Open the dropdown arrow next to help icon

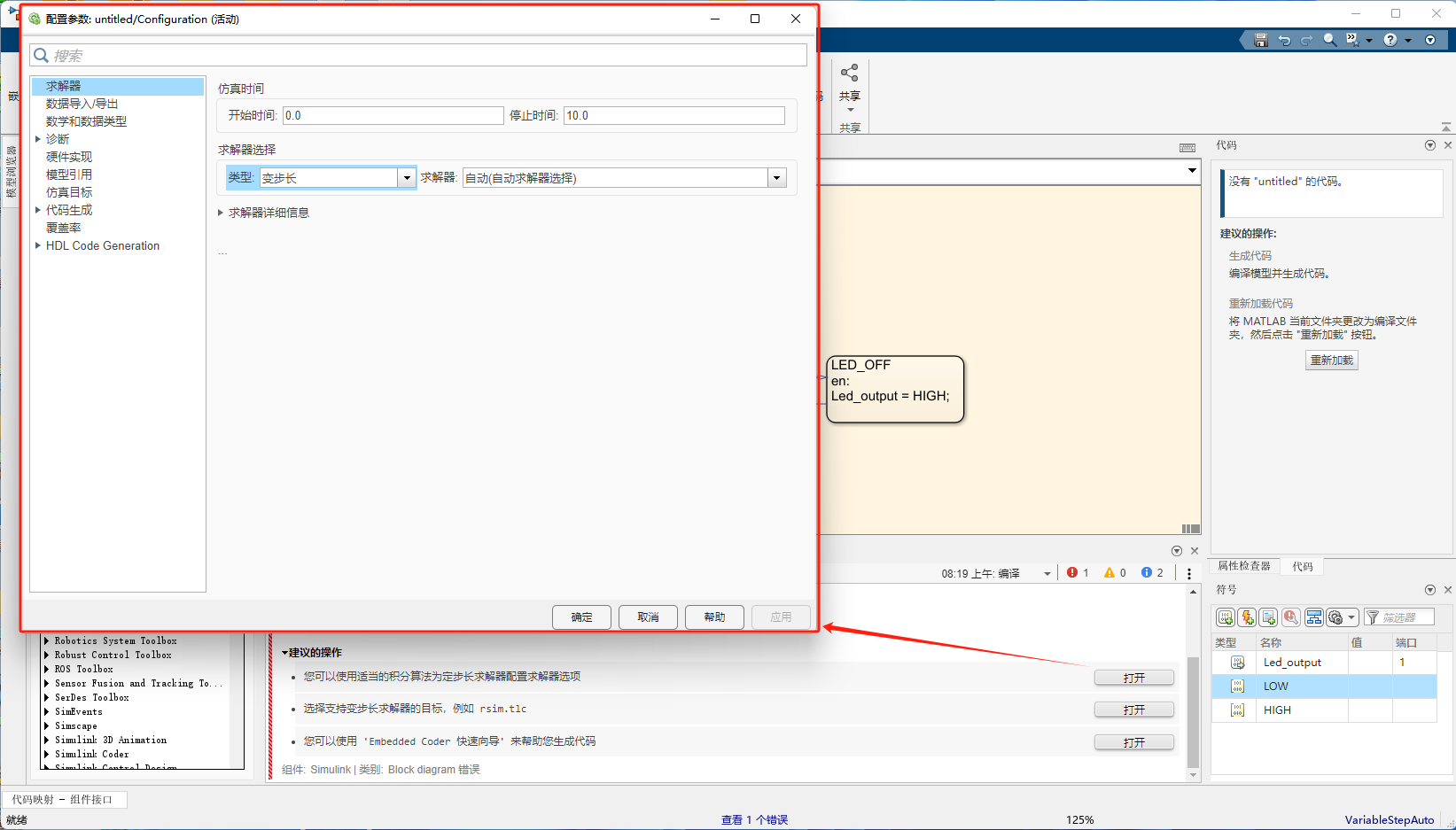1408,40
